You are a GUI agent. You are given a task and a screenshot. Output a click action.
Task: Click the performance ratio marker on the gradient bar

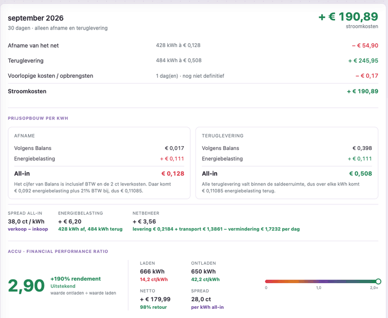[378, 282]
